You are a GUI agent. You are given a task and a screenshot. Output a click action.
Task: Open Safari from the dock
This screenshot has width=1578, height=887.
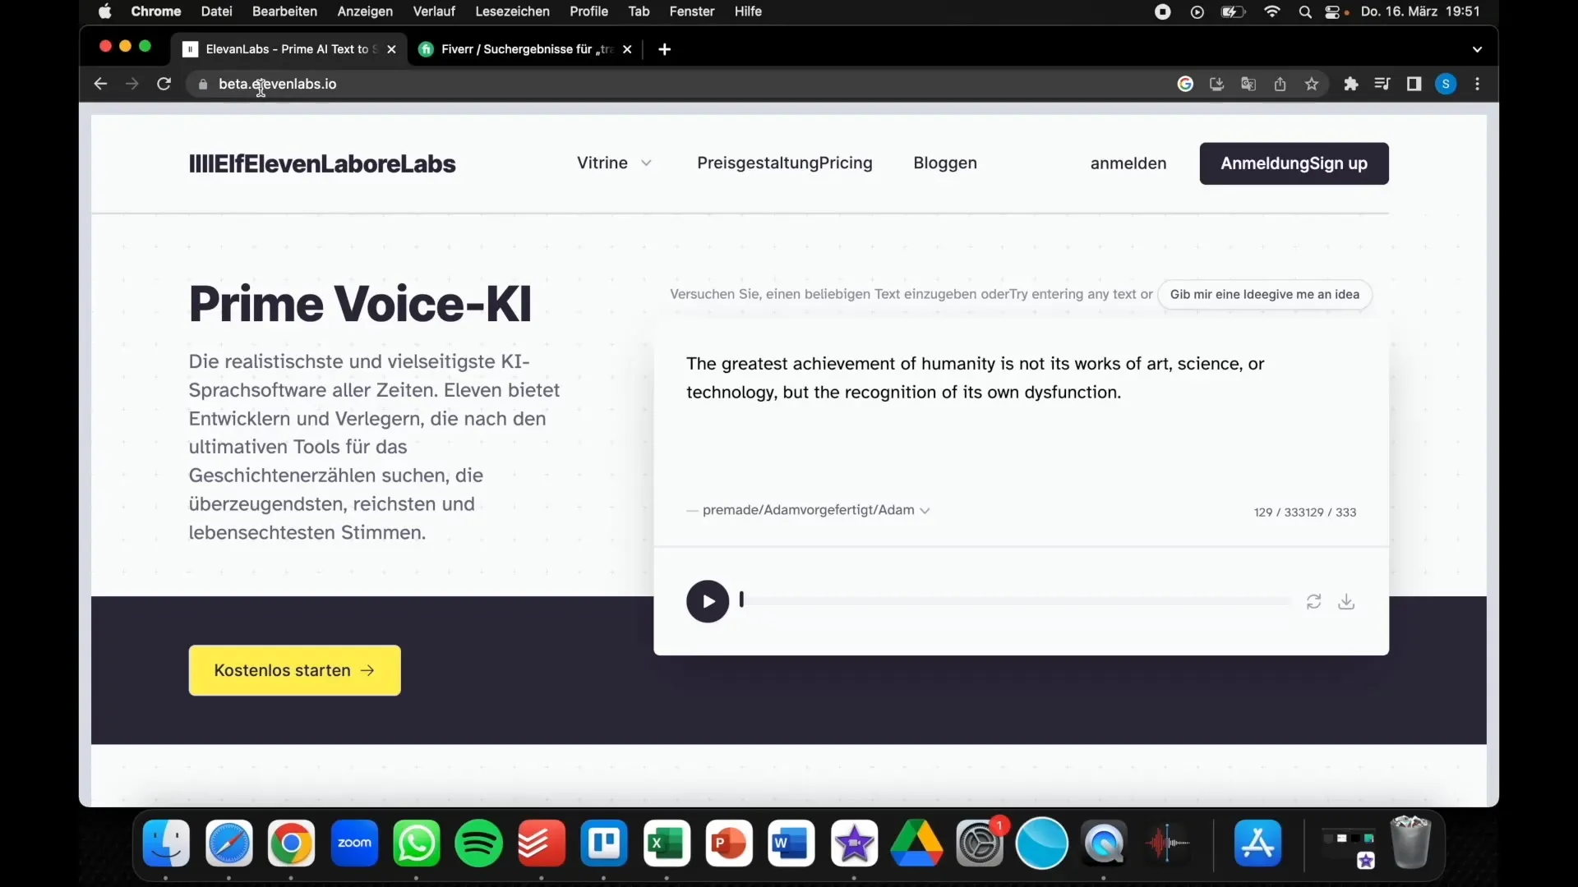(229, 843)
